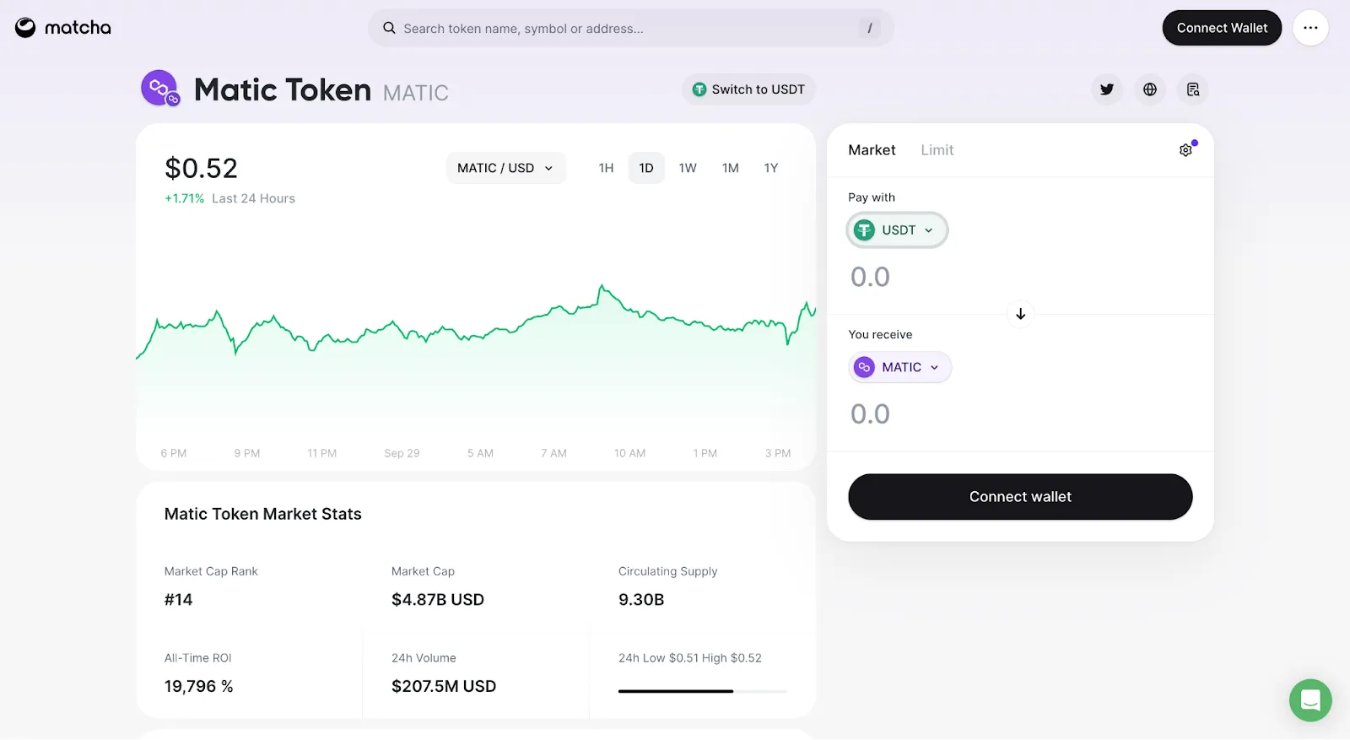
Task: Click the Connect Wallet header button
Action: click(x=1222, y=28)
